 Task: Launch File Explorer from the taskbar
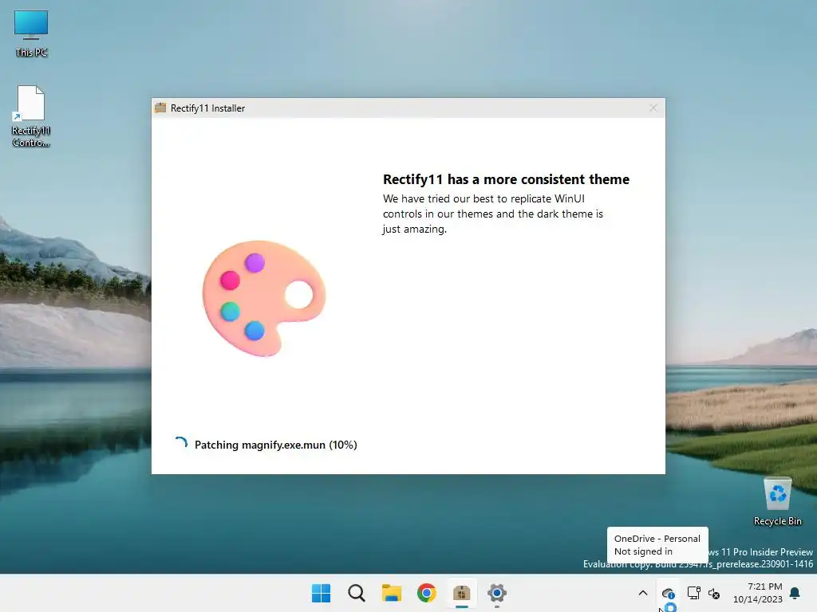[391, 593]
